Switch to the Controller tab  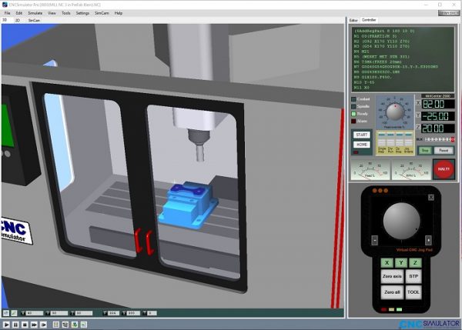click(x=369, y=20)
